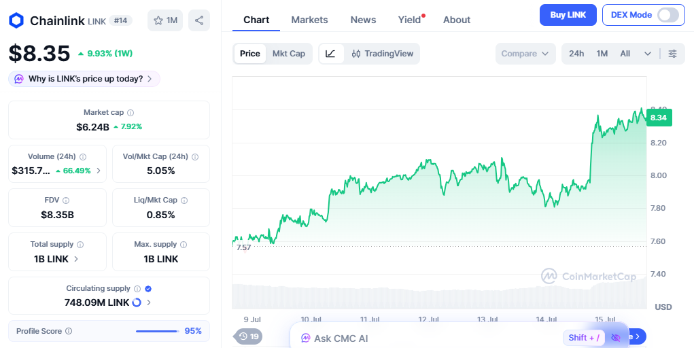Screen dimensions: 694x348
Task: Show Circulating supply info icon
Action: pyautogui.click(x=137, y=289)
